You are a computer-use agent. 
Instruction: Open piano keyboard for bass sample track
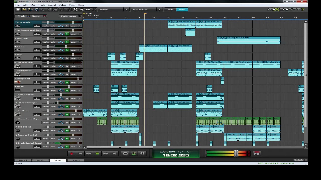point(37,26)
